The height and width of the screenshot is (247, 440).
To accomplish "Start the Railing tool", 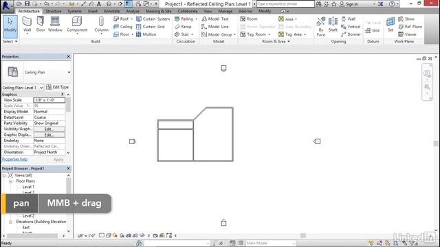I will [x=184, y=19].
